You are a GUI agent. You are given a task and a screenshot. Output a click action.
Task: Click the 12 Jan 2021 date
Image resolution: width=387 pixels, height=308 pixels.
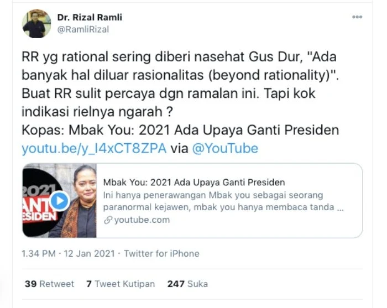click(90, 253)
